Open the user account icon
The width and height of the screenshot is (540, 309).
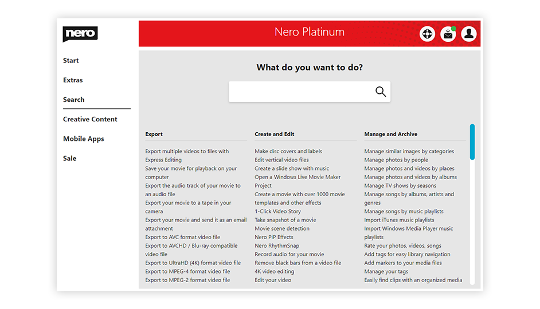[x=469, y=34]
